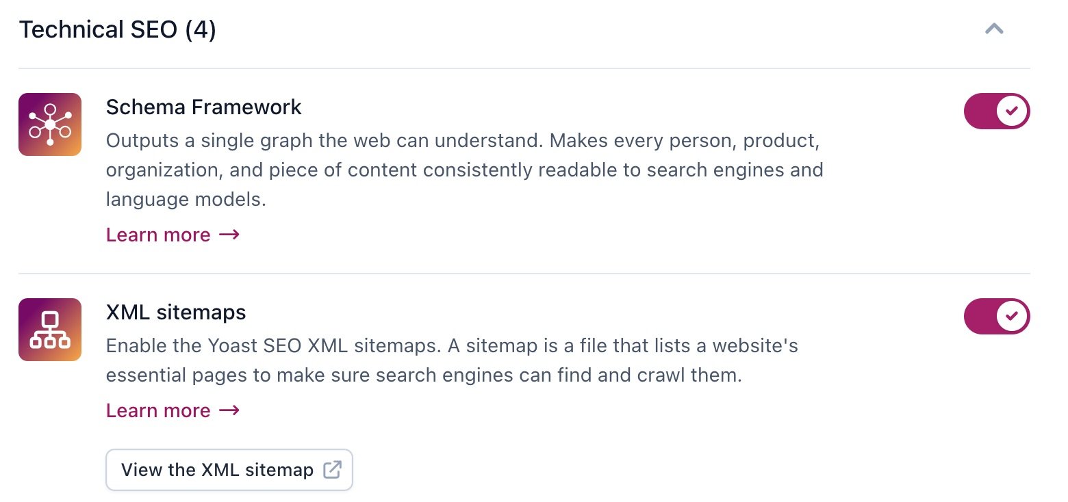
Task: Click the Schema Framework graph icon
Action: click(50, 124)
